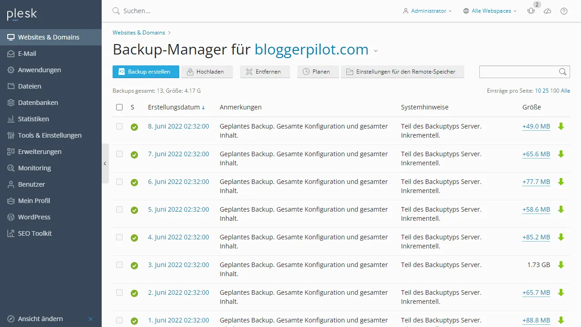Image resolution: width=581 pixels, height=327 pixels.
Task: Download the 5. Juni 2022 backup
Action: click(x=561, y=209)
